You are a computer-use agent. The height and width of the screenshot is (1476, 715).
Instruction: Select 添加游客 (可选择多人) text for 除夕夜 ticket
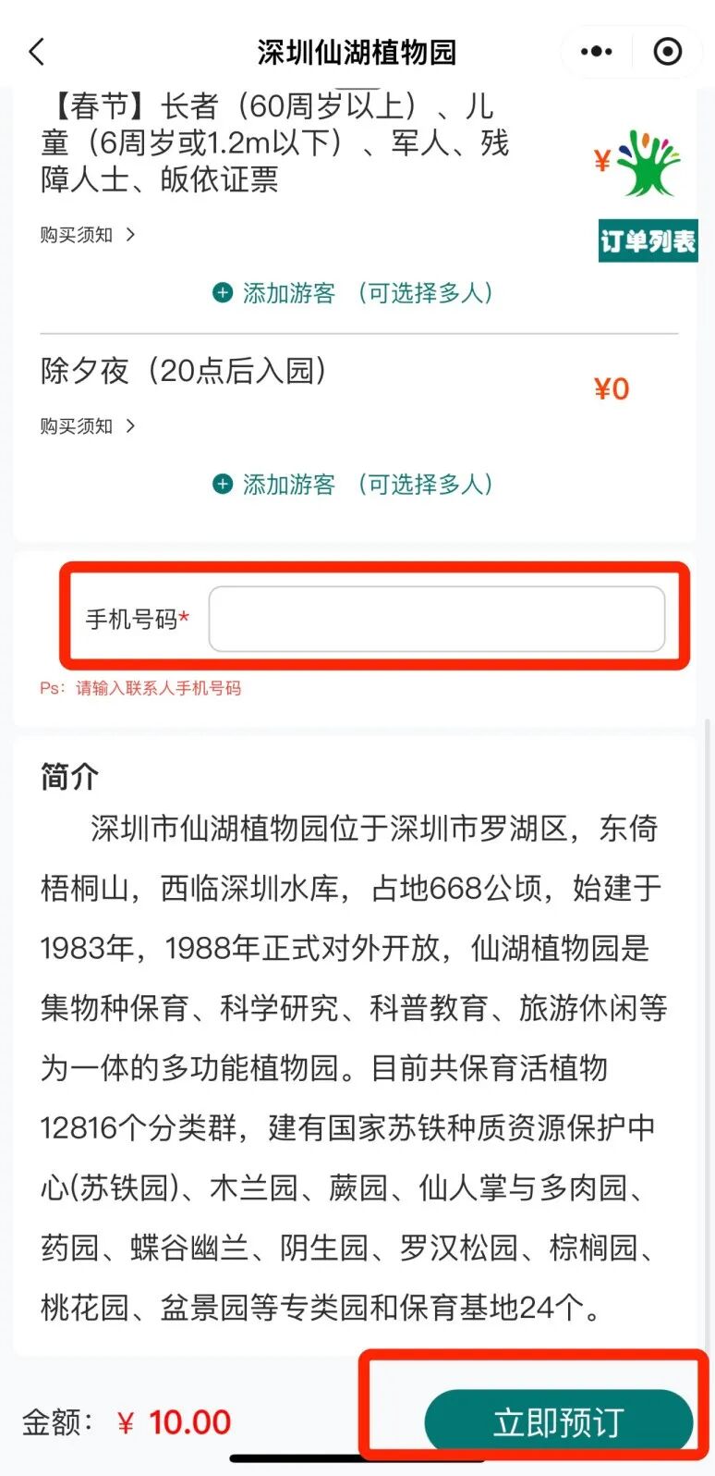pos(367,484)
